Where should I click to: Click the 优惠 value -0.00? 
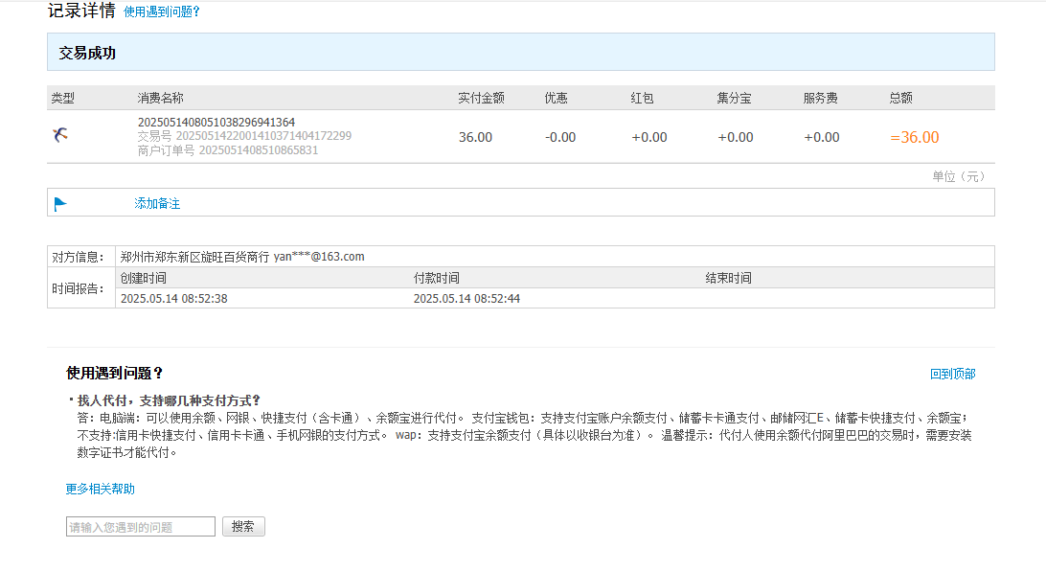pos(560,137)
